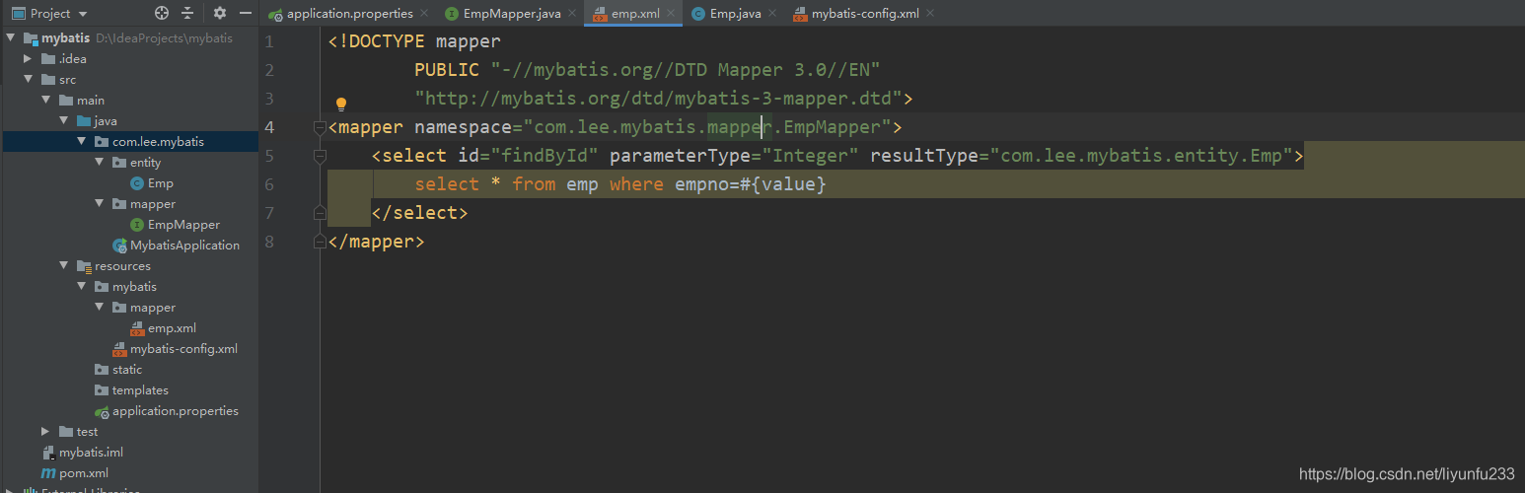This screenshot has height=493, width=1525.
Task: Switch to application.properties tab
Action: coord(349,14)
